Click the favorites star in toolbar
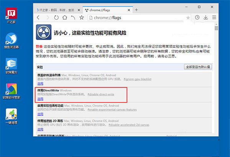 (82, 18)
